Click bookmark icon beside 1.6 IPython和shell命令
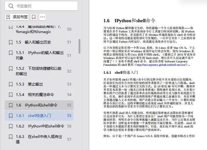 11,105
